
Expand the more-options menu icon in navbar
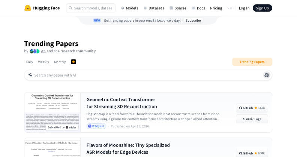(x=230, y=8)
